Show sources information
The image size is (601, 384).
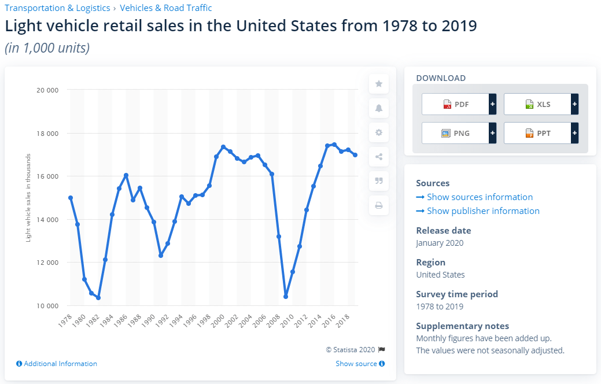(480, 197)
